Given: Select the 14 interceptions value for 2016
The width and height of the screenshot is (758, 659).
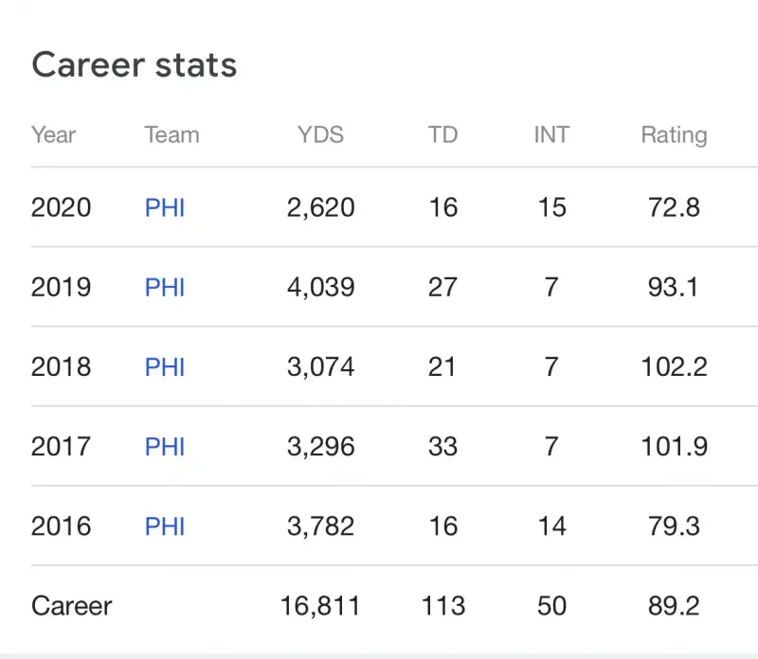Looking at the screenshot, I should point(551,525).
